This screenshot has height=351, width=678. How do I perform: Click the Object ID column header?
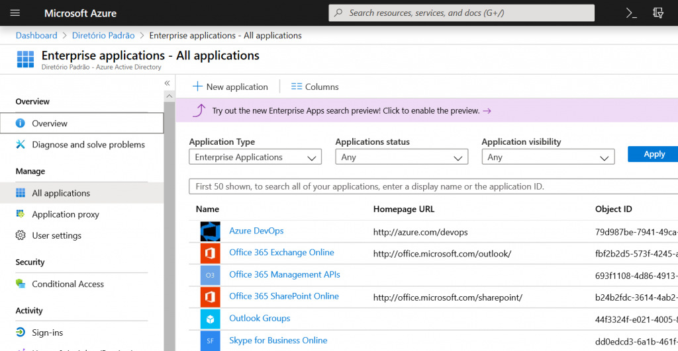tap(614, 209)
